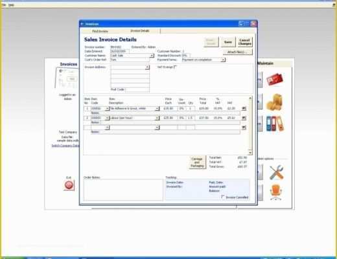The image size is (337, 259).
Task: Select the Invoice Details tab
Action: click(140, 31)
